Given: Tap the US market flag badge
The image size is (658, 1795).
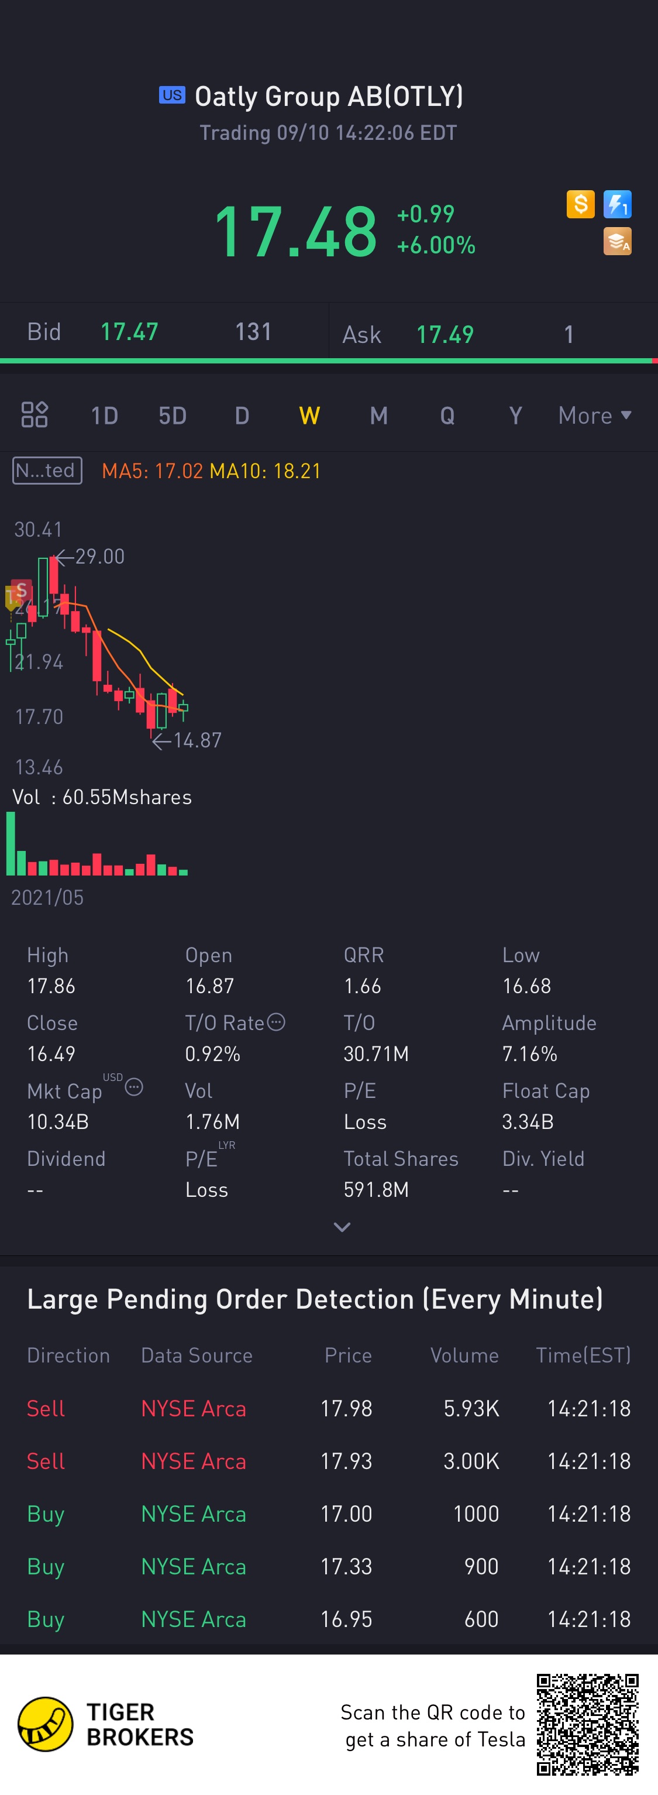Looking at the screenshot, I should pos(172,95).
